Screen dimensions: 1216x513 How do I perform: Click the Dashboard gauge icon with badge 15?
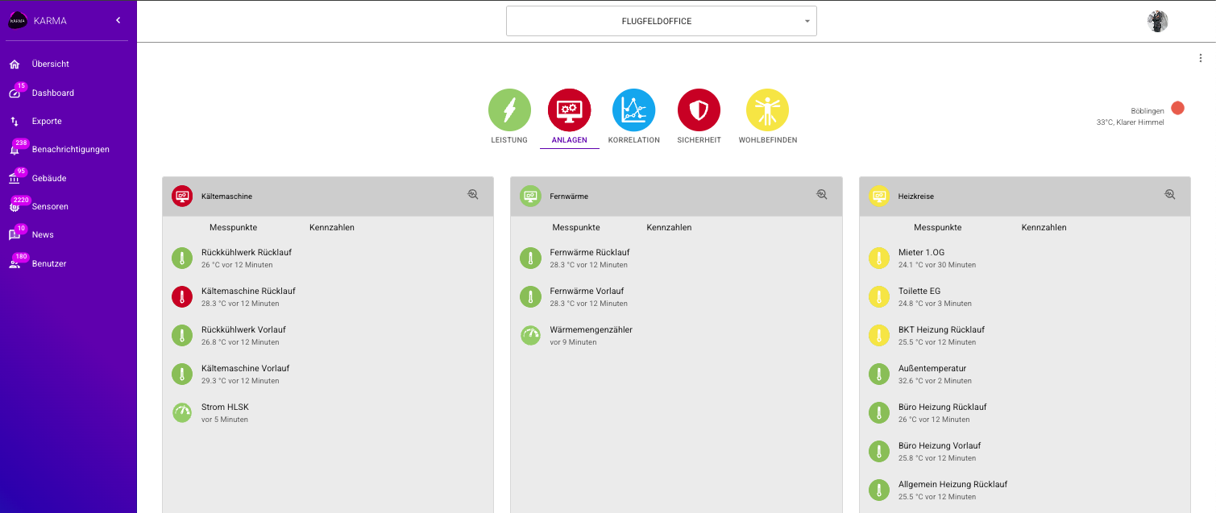tap(15, 93)
